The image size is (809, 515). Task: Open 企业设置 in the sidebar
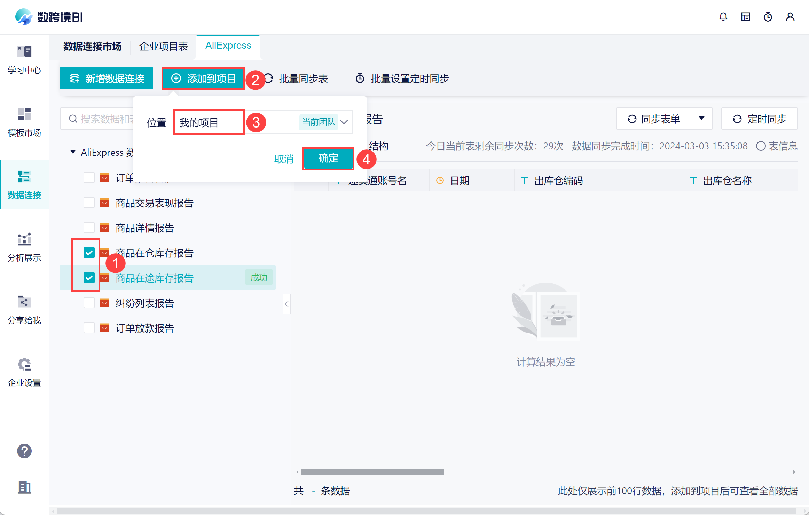point(24,372)
